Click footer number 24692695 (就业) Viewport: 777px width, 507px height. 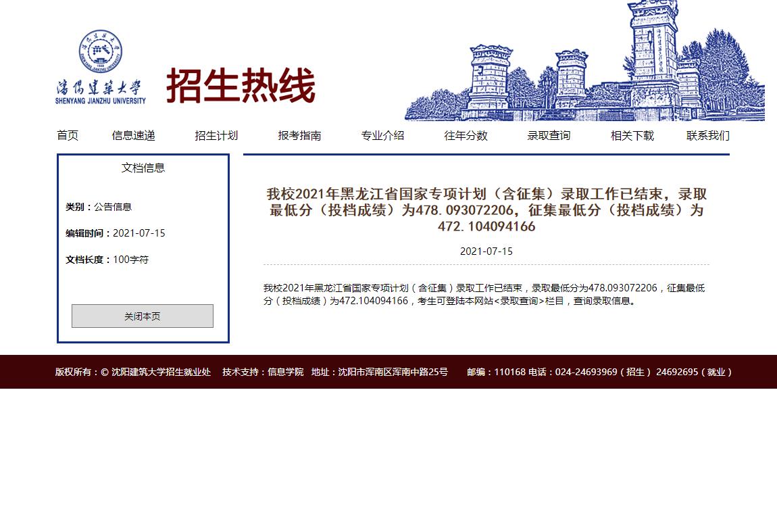tap(694, 372)
